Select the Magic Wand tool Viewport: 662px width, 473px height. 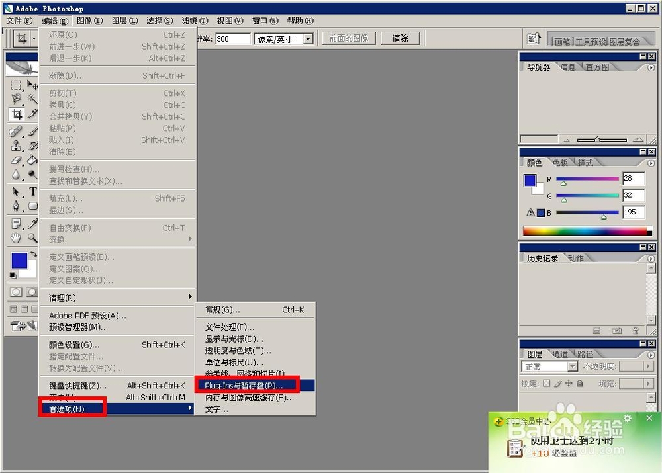pos(32,99)
